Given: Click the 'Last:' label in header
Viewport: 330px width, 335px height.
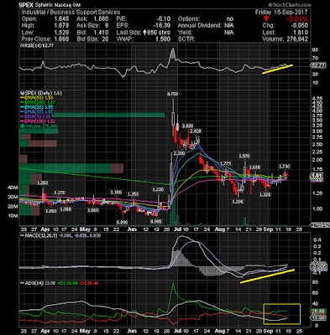Looking at the screenshot, I should 268,33.
